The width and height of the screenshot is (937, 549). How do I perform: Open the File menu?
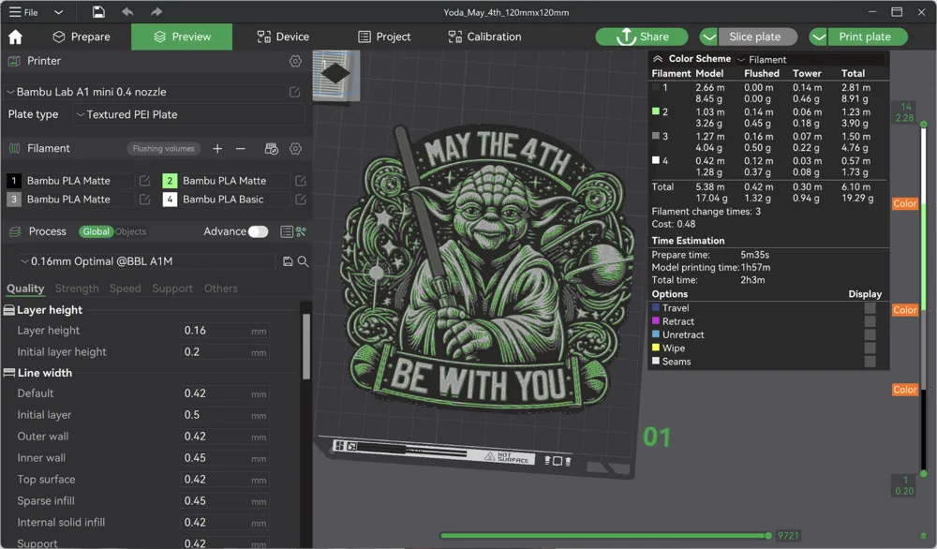tap(24, 12)
